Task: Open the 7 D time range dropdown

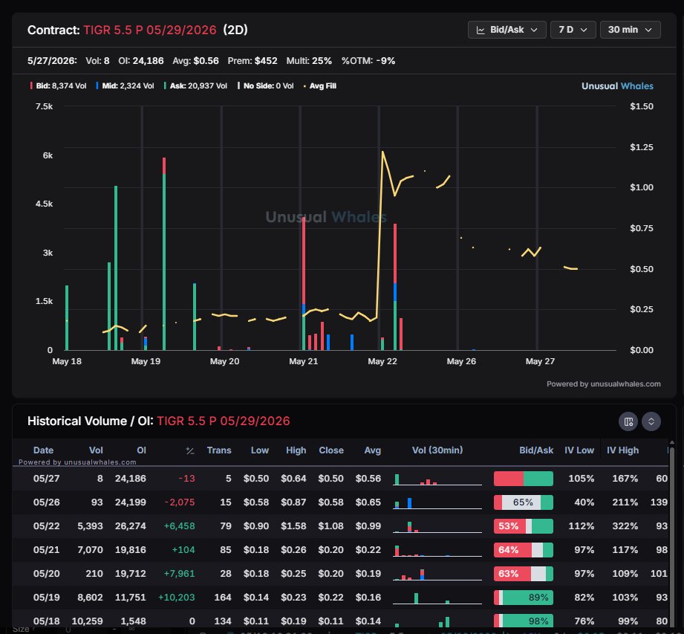Action: [x=573, y=30]
